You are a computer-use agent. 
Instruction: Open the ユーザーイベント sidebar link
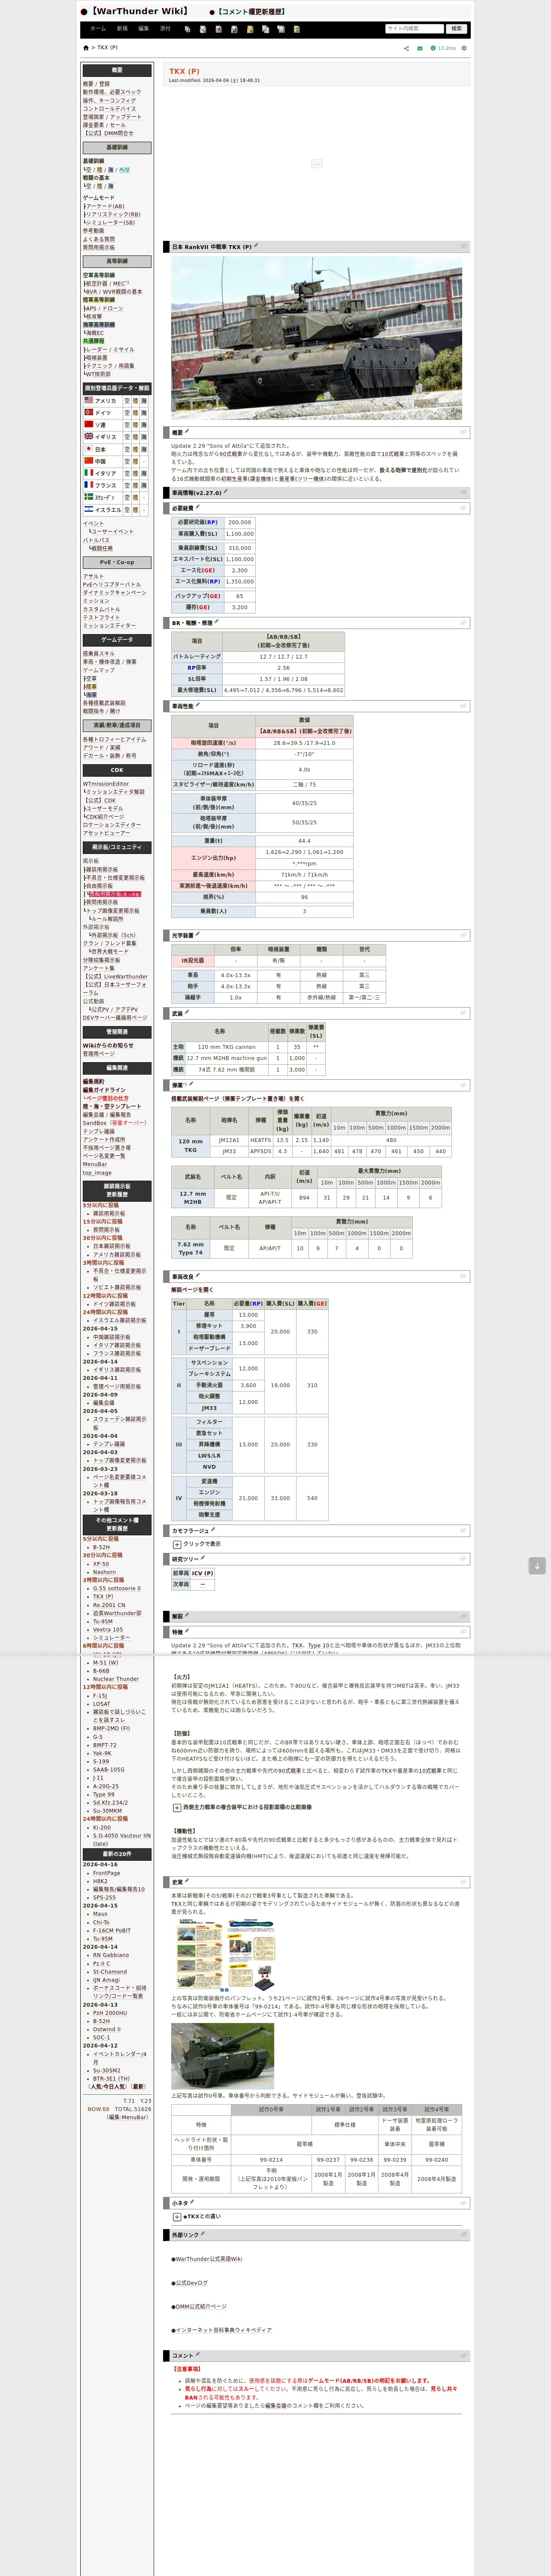pyautogui.click(x=113, y=532)
